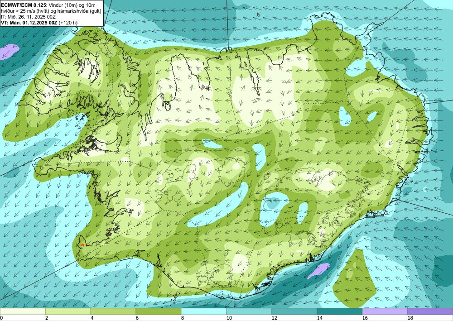Click the legend scale label '0'
Image resolution: width=453 pixels, height=321 pixels.
1,318
